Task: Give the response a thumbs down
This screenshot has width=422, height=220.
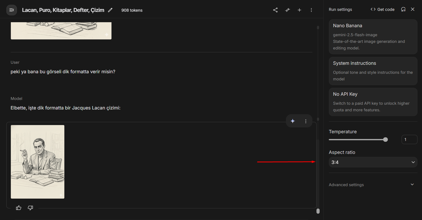Action: (x=30, y=208)
